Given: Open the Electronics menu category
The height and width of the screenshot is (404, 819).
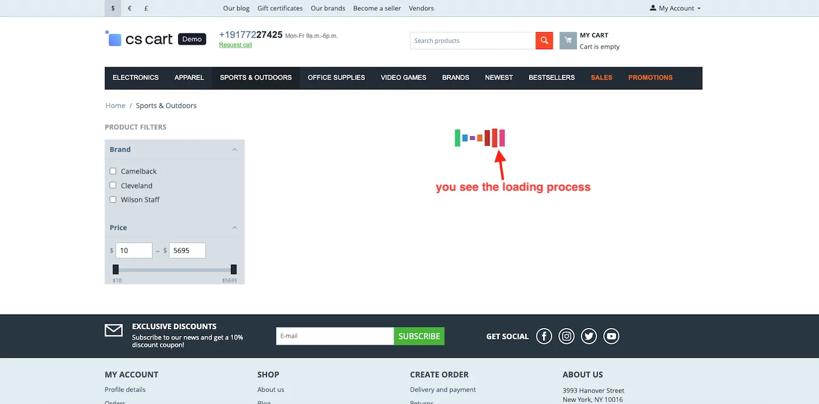Looking at the screenshot, I should tap(136, 78).
